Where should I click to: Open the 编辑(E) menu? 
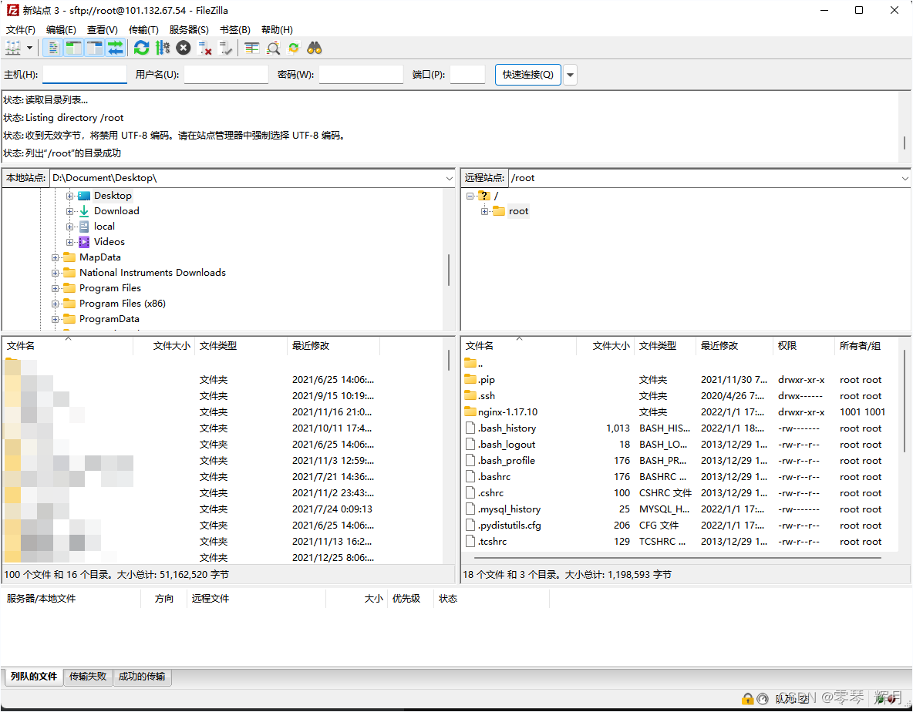point(61,29)
